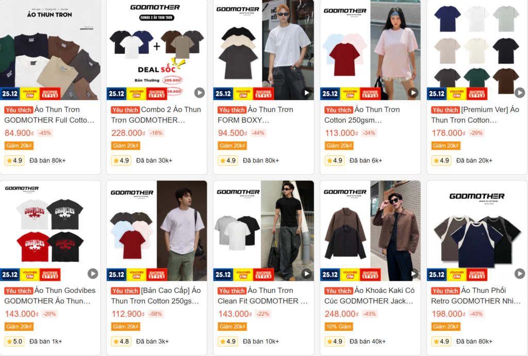Click 10% Giảm voucher tag on jacket
The image size is (528, 356).
click(339, 327)
